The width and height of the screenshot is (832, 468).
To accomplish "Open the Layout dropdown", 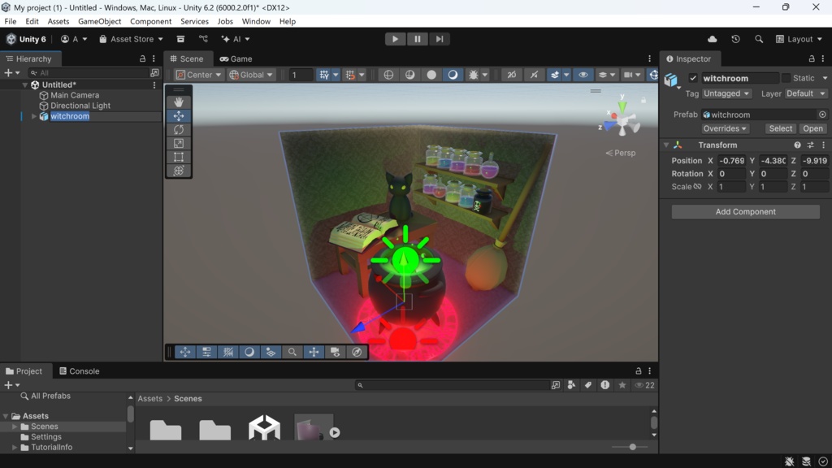I will [799, 39].
